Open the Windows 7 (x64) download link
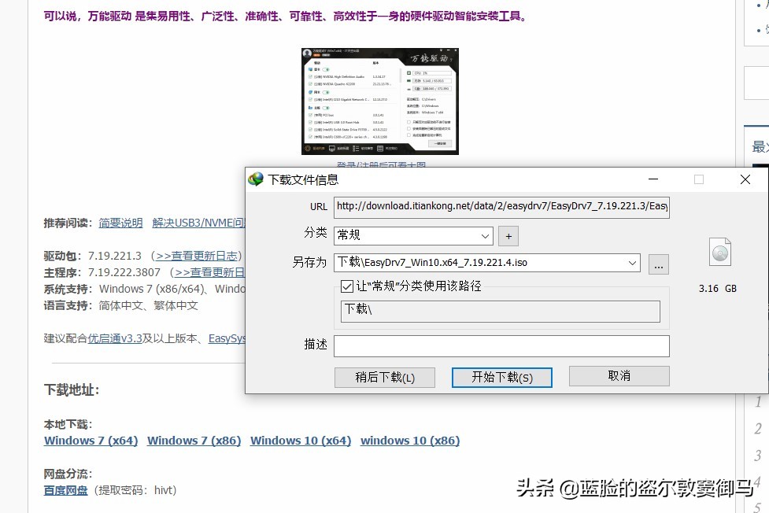This screenshot has height=513, width=769. tap(91, 441)
